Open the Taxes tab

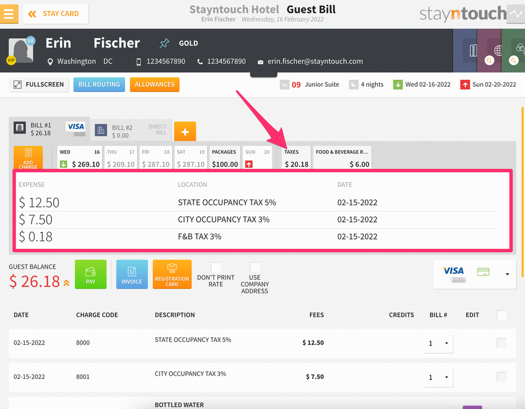296,157
